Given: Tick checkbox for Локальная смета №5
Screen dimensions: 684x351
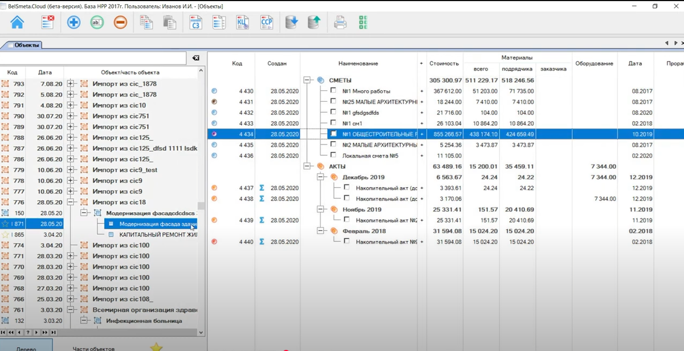Looking at the screenshot, I should [333, 155].
